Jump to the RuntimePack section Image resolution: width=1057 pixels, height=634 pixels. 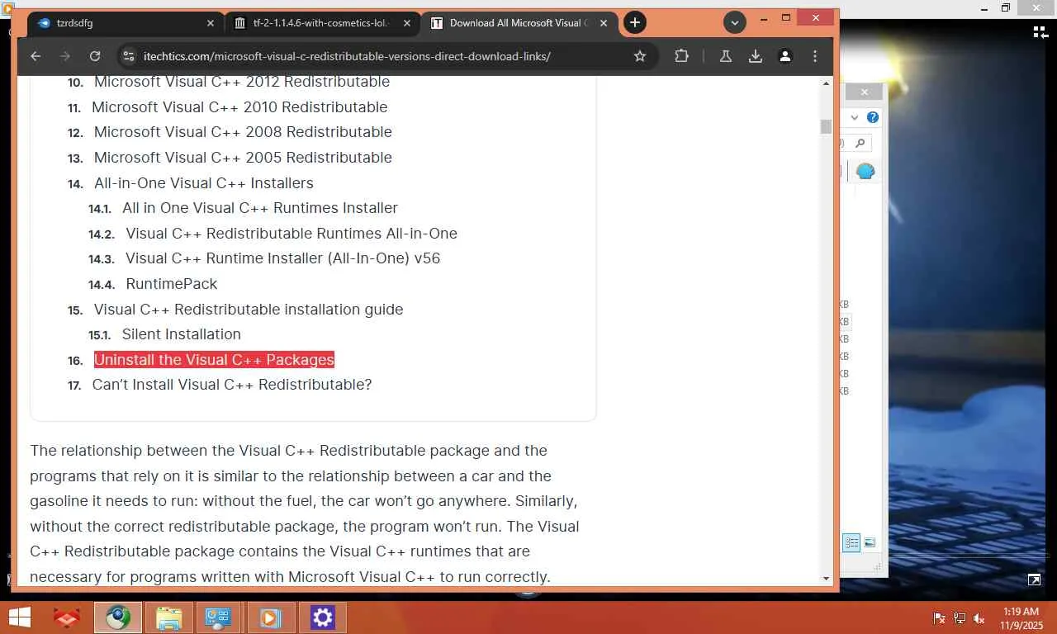pos(172,284)
